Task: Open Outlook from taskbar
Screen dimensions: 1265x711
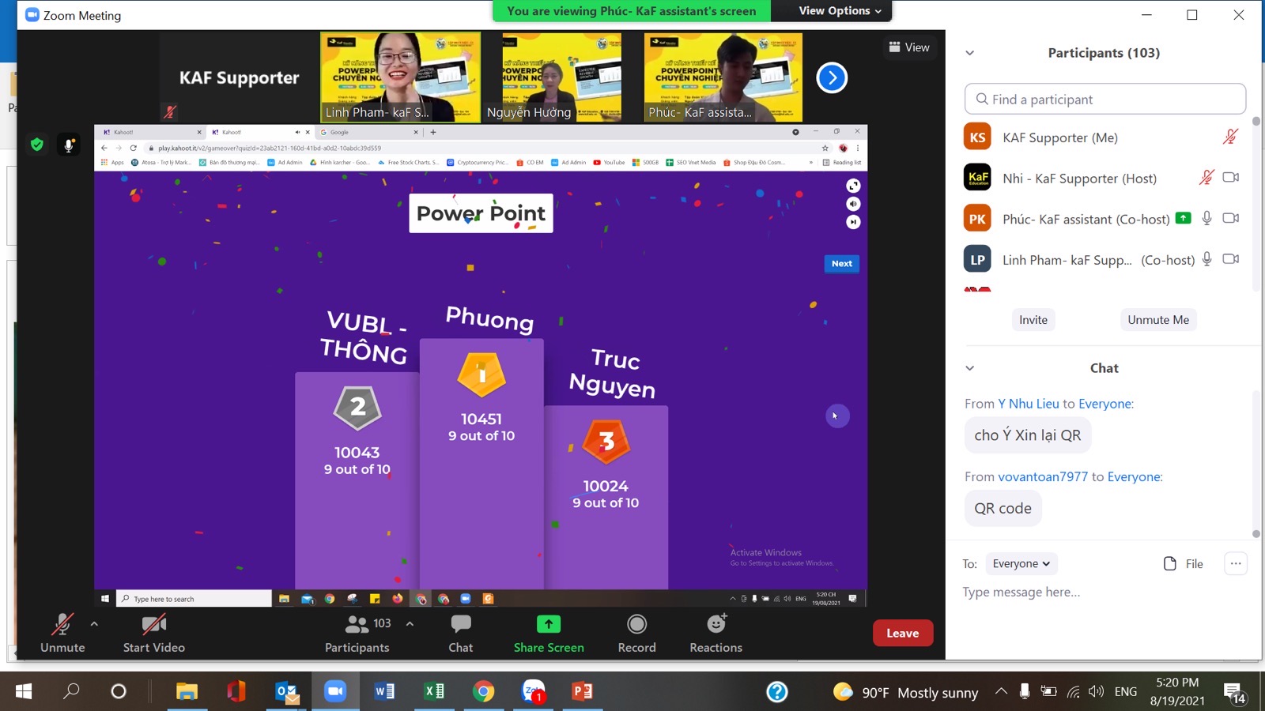Action: [286, 692]
